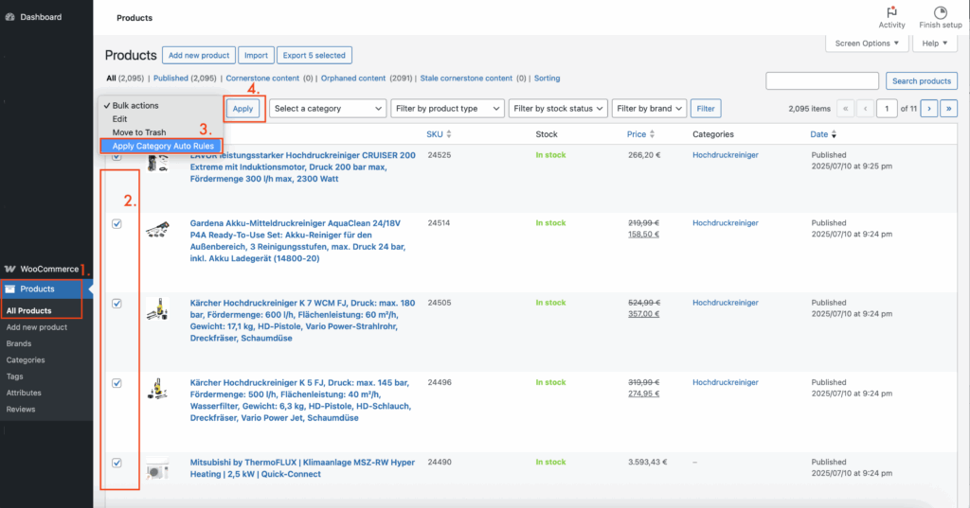Open Attributes sidebar item
Screen dimensions: 970x508
pos(24,393)
